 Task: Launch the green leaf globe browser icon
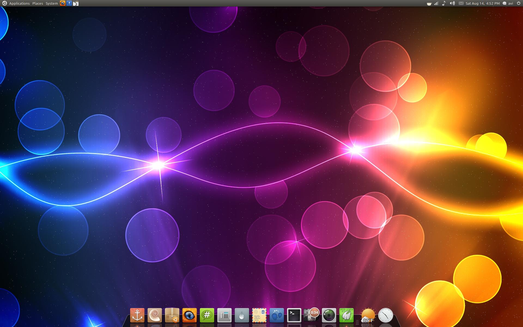click(x=346, y=315)
